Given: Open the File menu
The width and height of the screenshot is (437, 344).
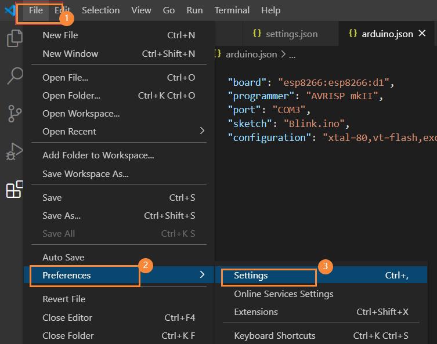Looking at the screenshot, I should coord(35,10).
